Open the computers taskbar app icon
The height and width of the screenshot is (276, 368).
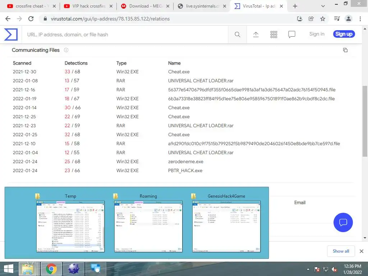pos(96,269)
